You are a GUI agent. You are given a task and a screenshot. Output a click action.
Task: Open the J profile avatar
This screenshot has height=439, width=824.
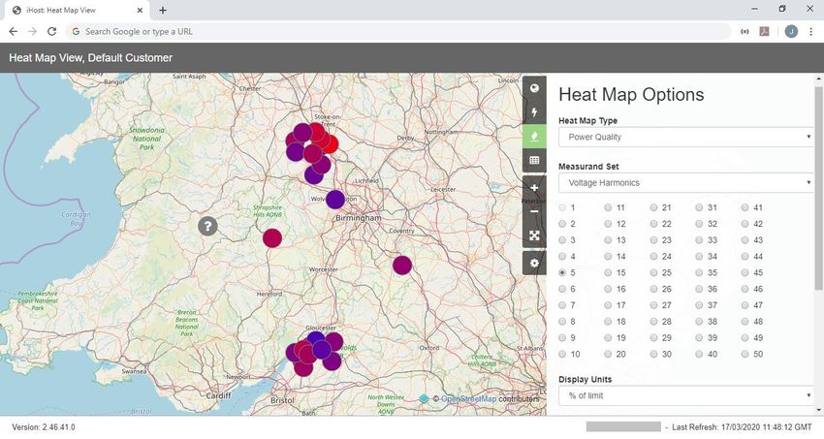tap(791, 32)
